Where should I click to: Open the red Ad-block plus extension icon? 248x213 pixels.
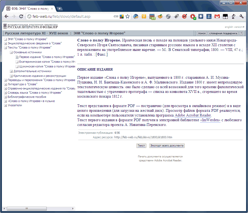(185, 17)
